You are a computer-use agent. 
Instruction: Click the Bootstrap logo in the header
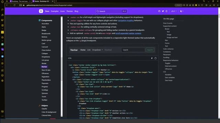point(41,11)
